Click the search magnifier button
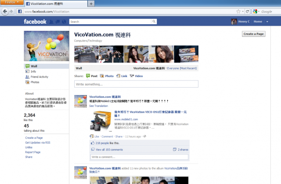Image resolution: width=281 pixels, height=184 pixels. pos(154,22)
